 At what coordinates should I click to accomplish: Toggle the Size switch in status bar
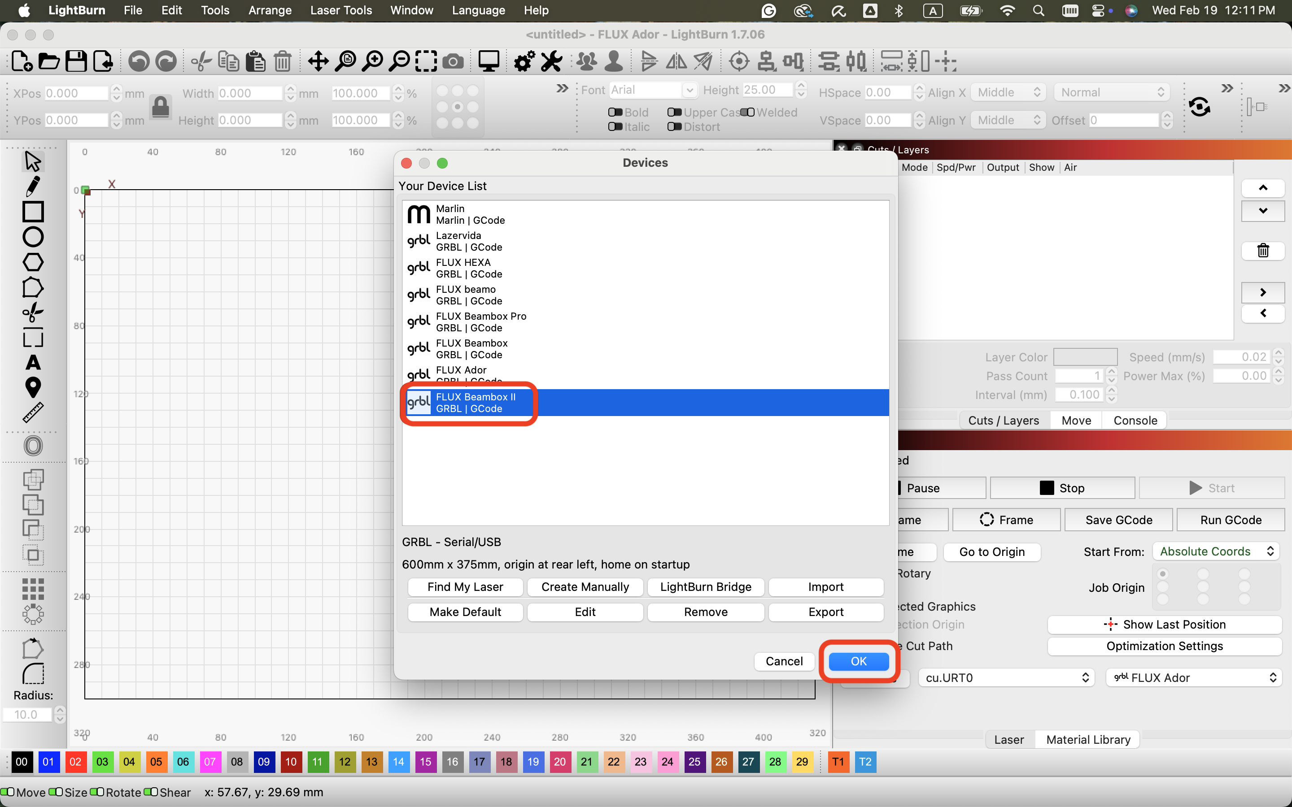click(56, 792)
